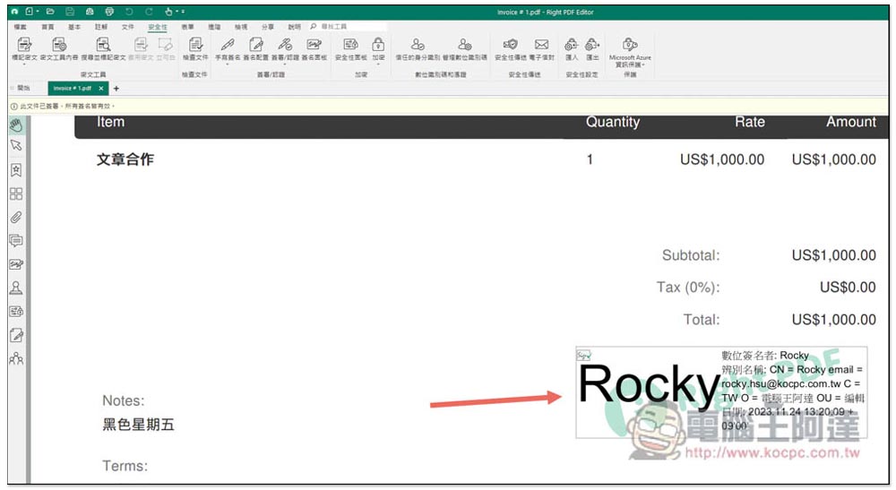Run the 檢查文件 inspect document tool
Screen dimensions: 896x490
click(x=195, y=48)
